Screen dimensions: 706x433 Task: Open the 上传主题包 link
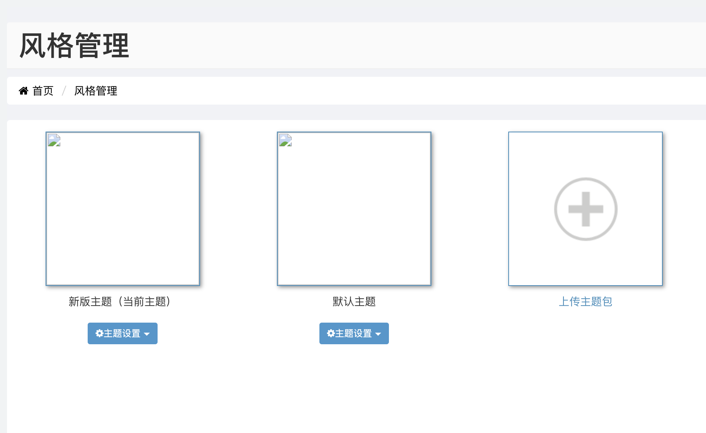(x=586, y=301)
